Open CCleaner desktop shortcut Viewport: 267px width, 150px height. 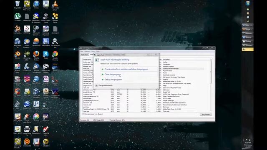[x=18, y=92]
